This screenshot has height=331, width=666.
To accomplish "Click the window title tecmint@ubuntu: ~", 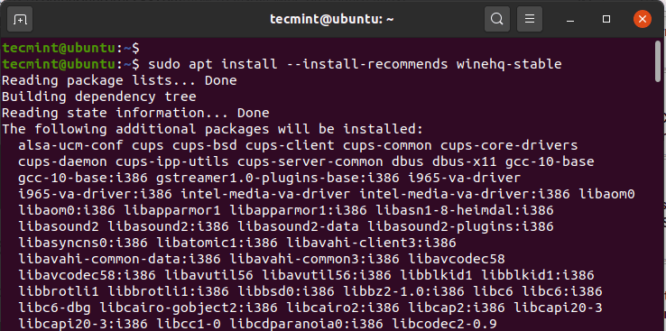I will point(332,20).
